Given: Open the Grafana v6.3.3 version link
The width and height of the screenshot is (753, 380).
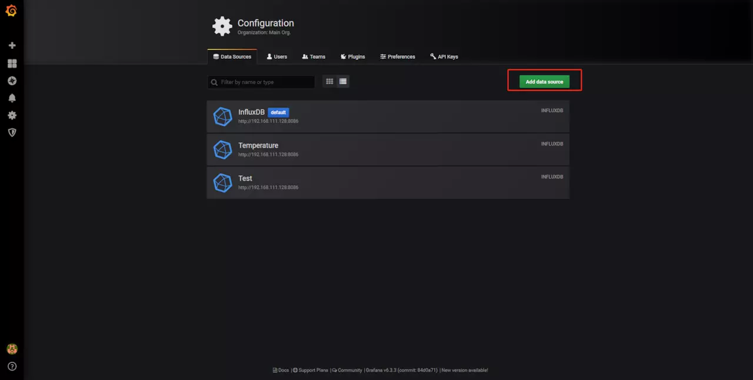Looking at the screenshot, I should (402, 370).
